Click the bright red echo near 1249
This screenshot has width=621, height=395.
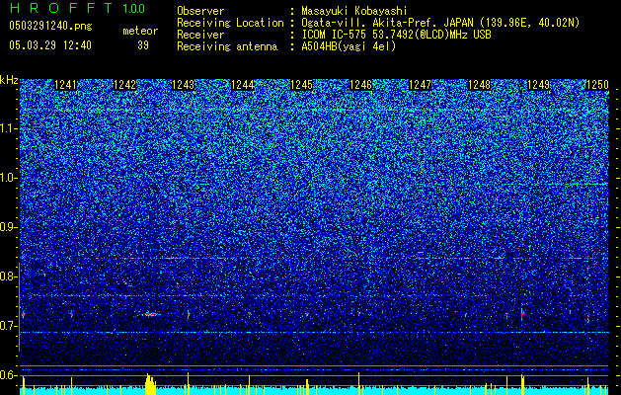[x=522, y=315]
